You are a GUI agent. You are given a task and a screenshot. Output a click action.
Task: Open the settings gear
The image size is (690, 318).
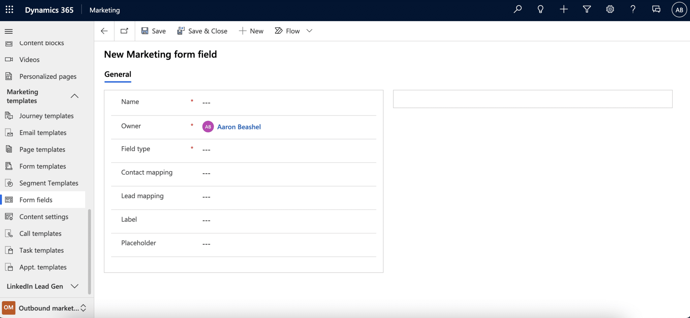(x=610, y=9)
